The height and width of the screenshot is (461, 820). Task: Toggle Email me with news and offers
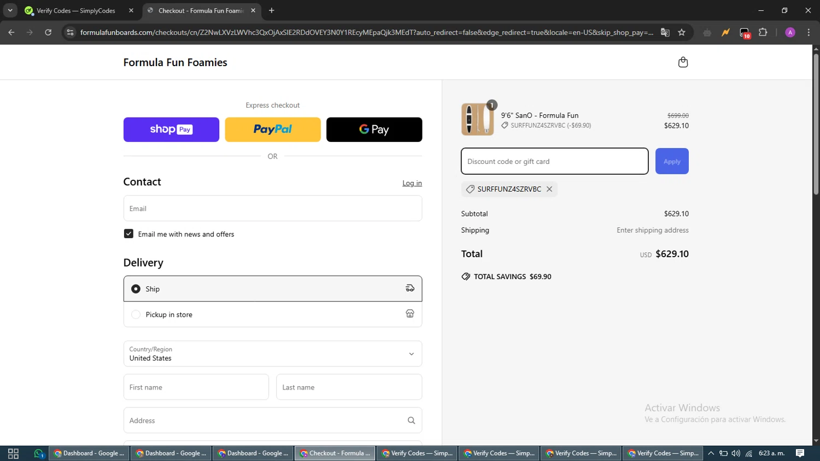pos(128,234)
